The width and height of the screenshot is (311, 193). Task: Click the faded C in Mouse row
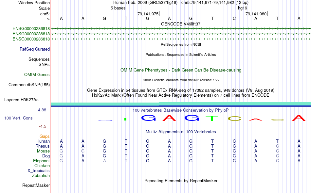click(x=277, y=151)
